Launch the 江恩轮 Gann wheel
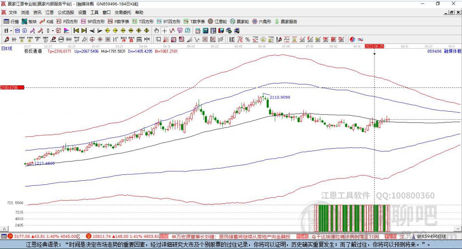This screenshot has height=249, width=462. (x=217, y=22)
